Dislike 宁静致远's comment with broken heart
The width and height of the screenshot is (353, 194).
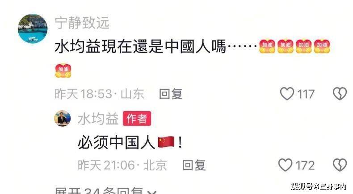(340, 93)
